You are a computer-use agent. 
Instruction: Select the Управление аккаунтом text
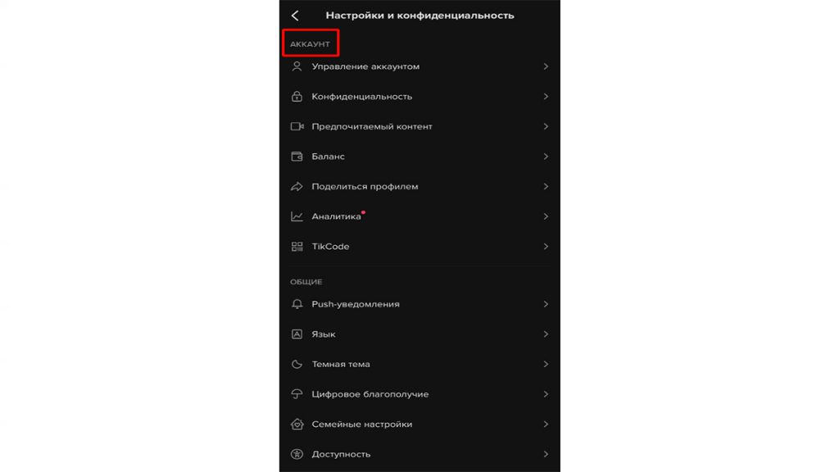(365, 66)
